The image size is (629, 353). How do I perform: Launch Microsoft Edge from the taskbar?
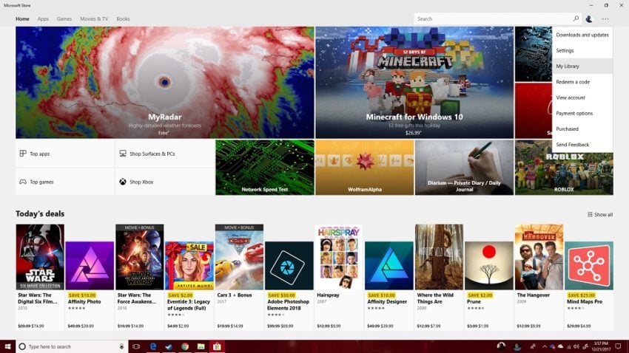[x=153, y=346]
